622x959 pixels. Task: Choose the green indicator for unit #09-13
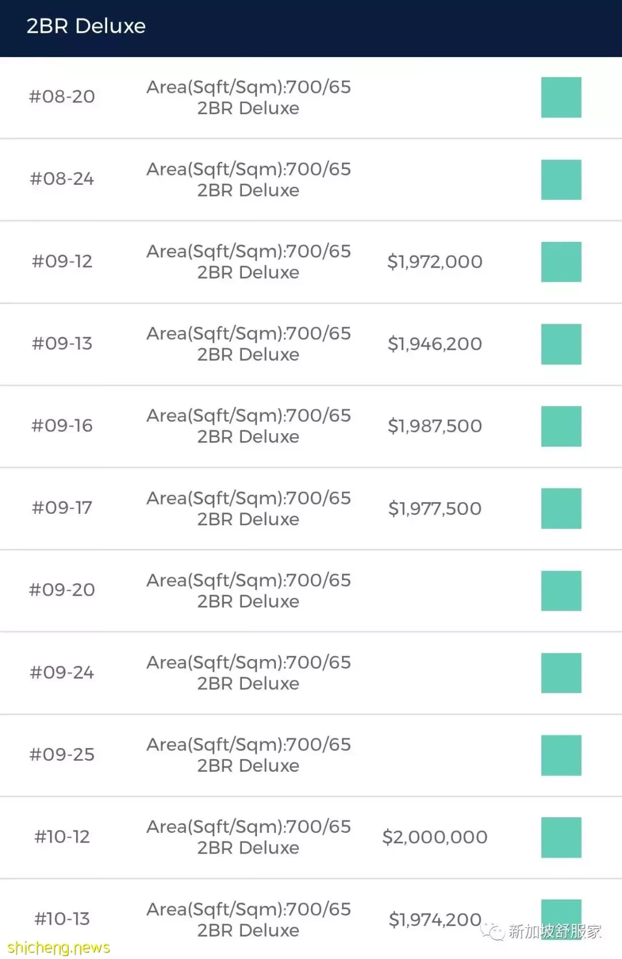pos(561,344)
